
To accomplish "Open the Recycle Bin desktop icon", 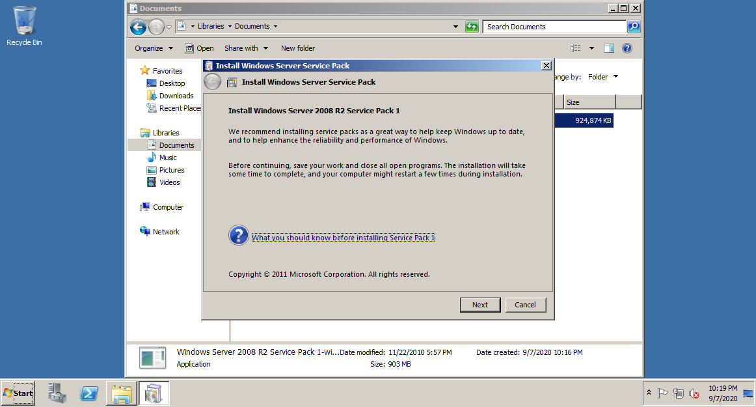I will click(x=24, y=26).
